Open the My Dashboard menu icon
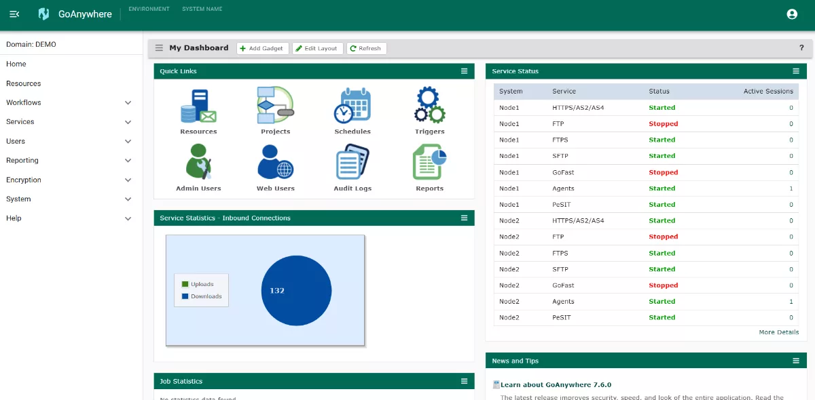 [x=159, y=48]
